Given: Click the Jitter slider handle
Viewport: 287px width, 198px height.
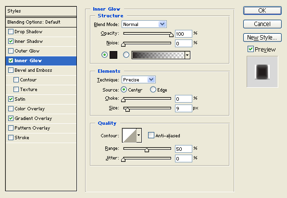Looking at the screenshot, I should 124,159.
